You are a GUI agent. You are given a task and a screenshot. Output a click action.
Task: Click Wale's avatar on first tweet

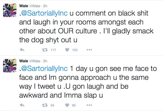pyautogui.click(x=10, y=10)
